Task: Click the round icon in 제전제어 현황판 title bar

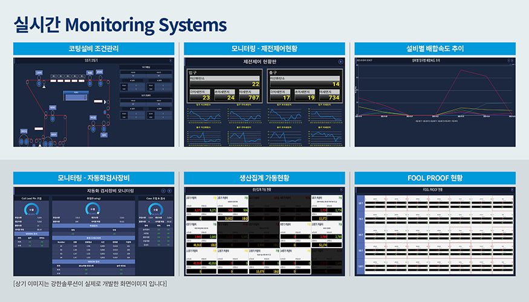Action: [340, 62]
